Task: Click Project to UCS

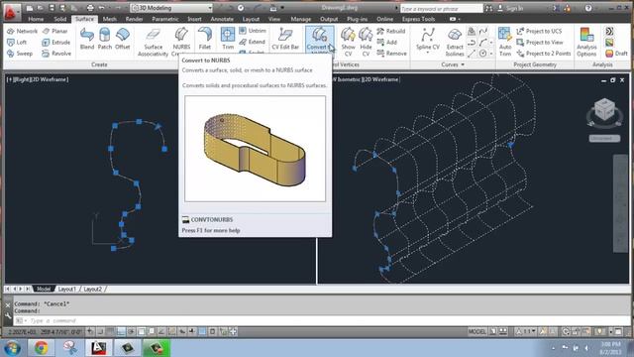Action: tap(539, 31)
